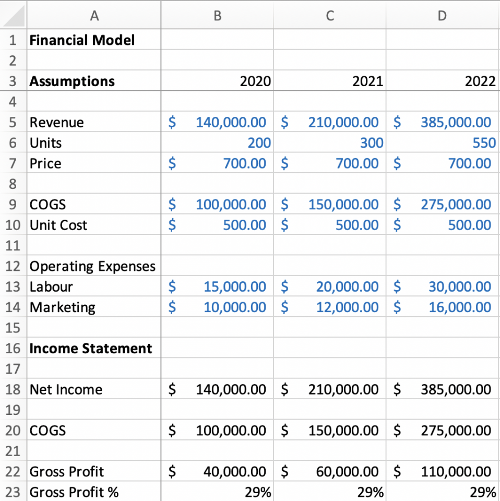
Task: Select the Assumptions heading cell
Action: tap(93, 81)
